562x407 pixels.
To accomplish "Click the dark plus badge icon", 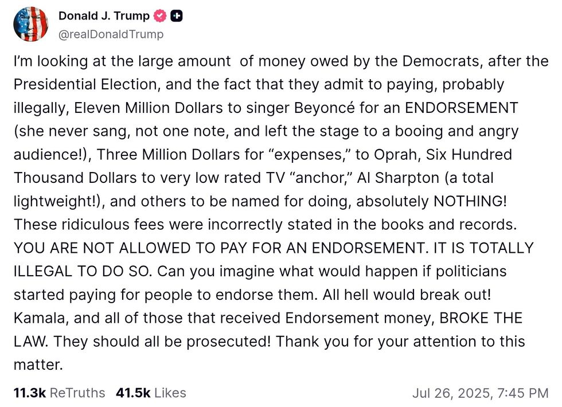I will (x=177, y=16).
